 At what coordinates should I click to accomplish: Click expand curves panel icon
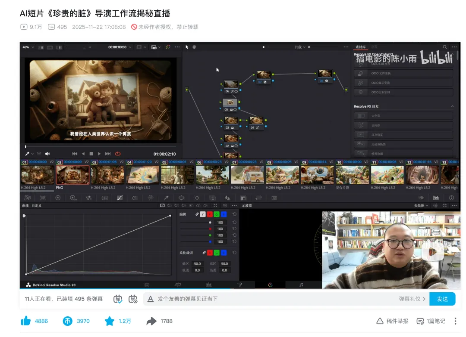(x=215, y=205)
